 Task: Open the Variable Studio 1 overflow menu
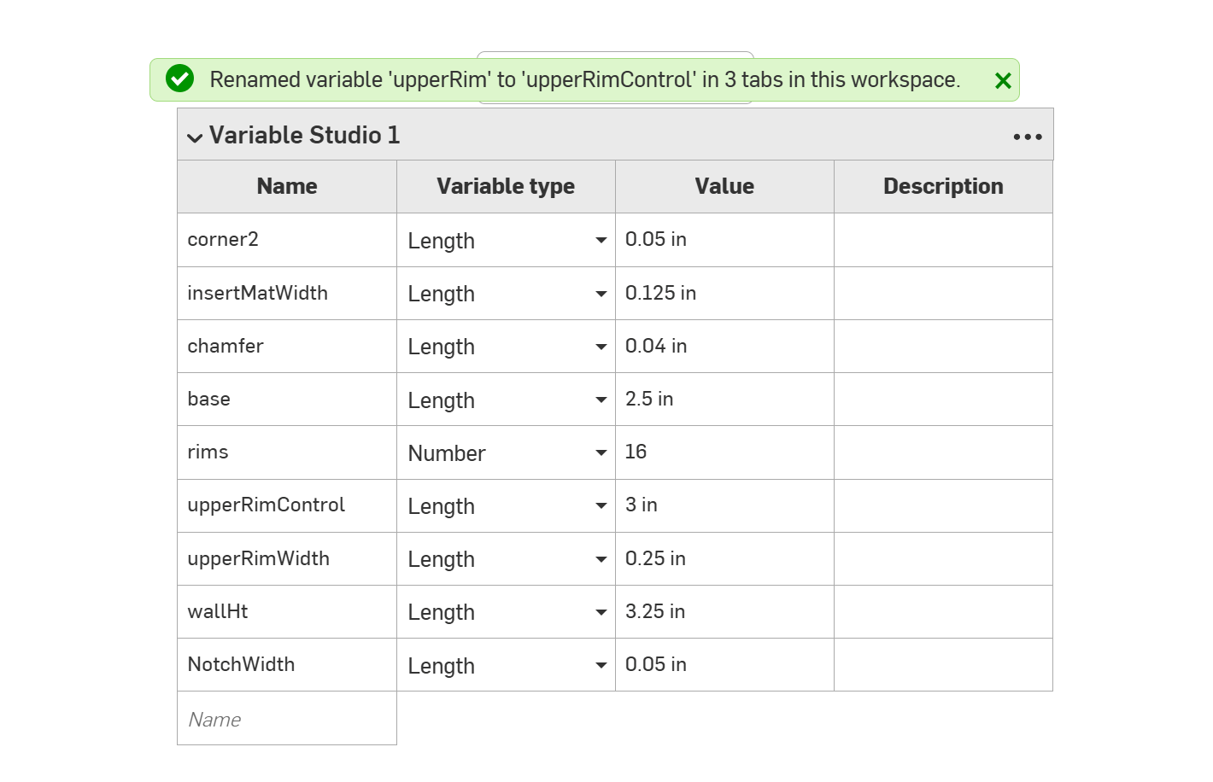[1027, 135]
